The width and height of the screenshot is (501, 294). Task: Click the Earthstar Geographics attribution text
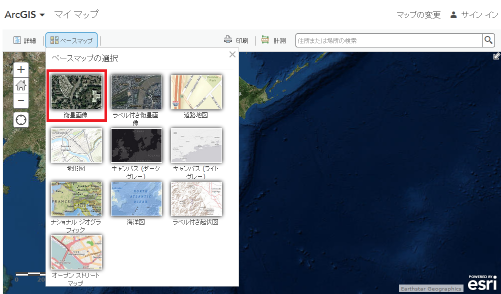[x=431, y=289]
